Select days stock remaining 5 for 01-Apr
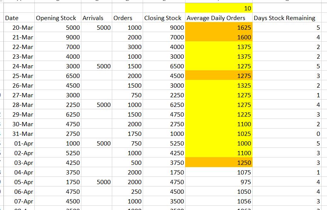 click(287, 143)
